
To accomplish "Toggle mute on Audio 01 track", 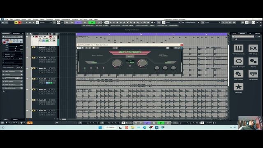I will [34, 47].
